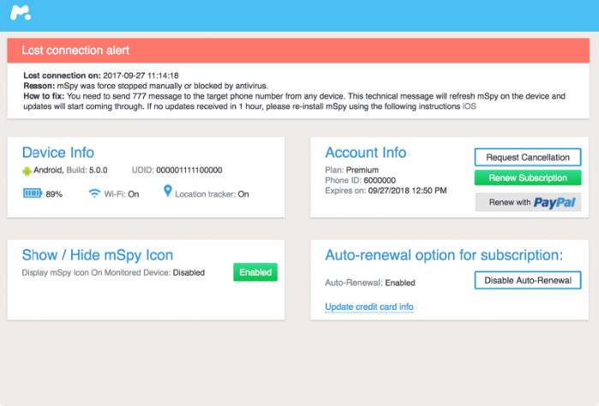The height and width of the screenshot is (406, 599).
Task: Select the Wi-Fi: On status text
Action: (122, 194)
